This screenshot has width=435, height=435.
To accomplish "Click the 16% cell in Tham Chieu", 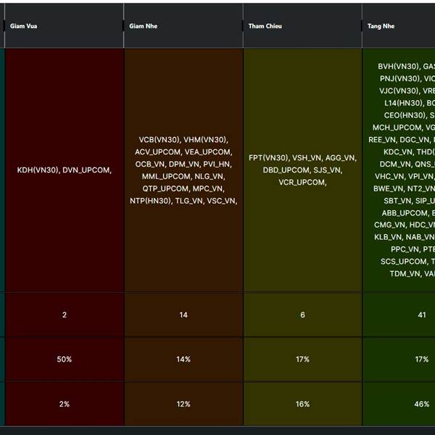I will coord(302,404).
